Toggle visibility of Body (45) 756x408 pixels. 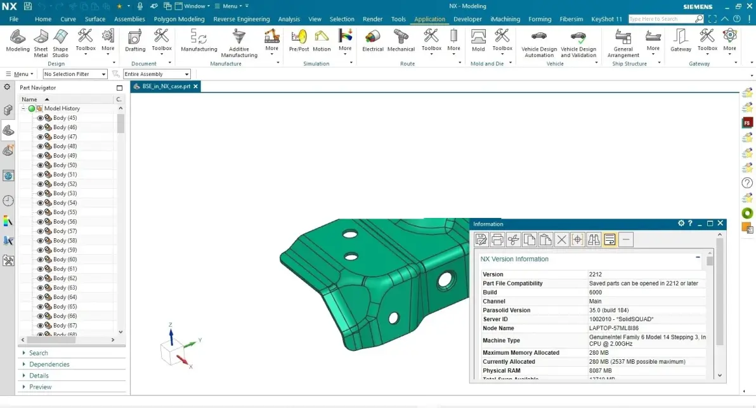(x=40, y=118)
